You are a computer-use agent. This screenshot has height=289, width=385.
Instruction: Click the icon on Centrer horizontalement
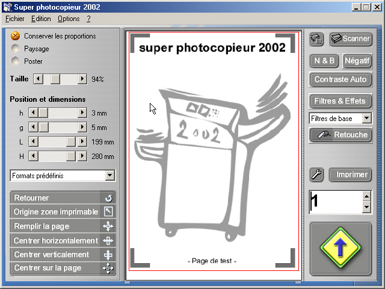click(x=108, y=240)
